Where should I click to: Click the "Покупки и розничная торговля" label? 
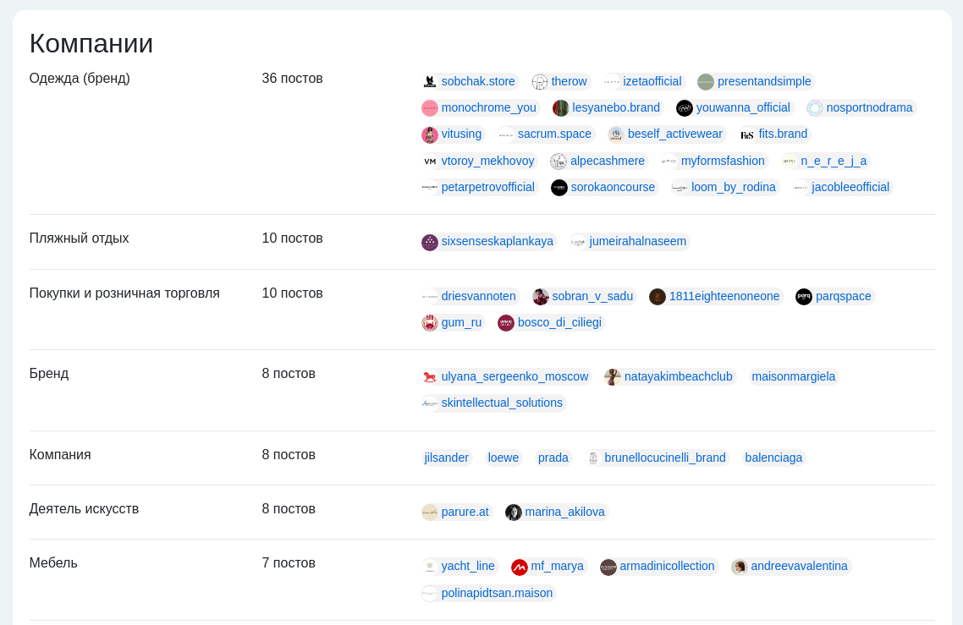click(124, 293)
